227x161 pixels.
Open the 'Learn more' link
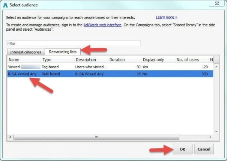click(x=166, y=17)
